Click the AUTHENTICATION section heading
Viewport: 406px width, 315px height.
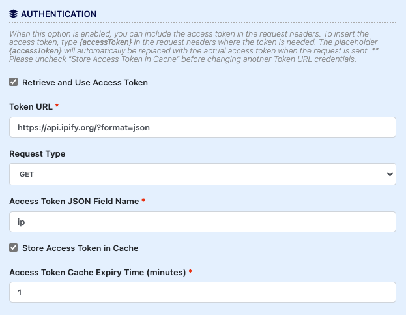pos(59,14)
